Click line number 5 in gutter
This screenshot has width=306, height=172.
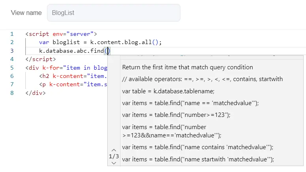click(12, 68)
